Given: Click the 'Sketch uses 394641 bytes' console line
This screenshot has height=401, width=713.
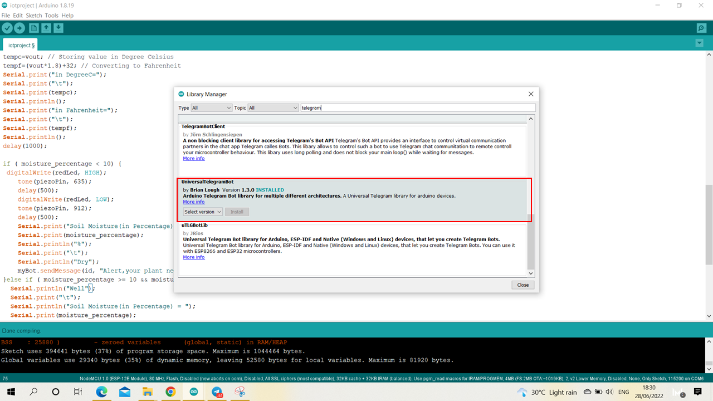Looking at the screenshot, I should 153,351.
